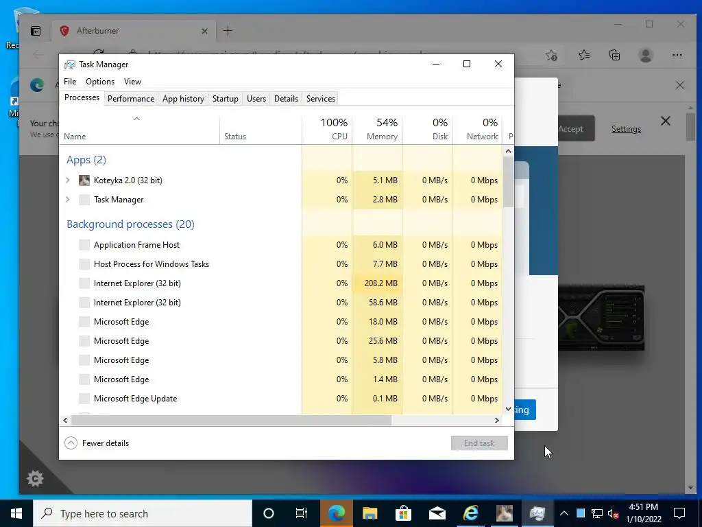
Task: Collapse to Fewer details
Action: coord(97,443)
